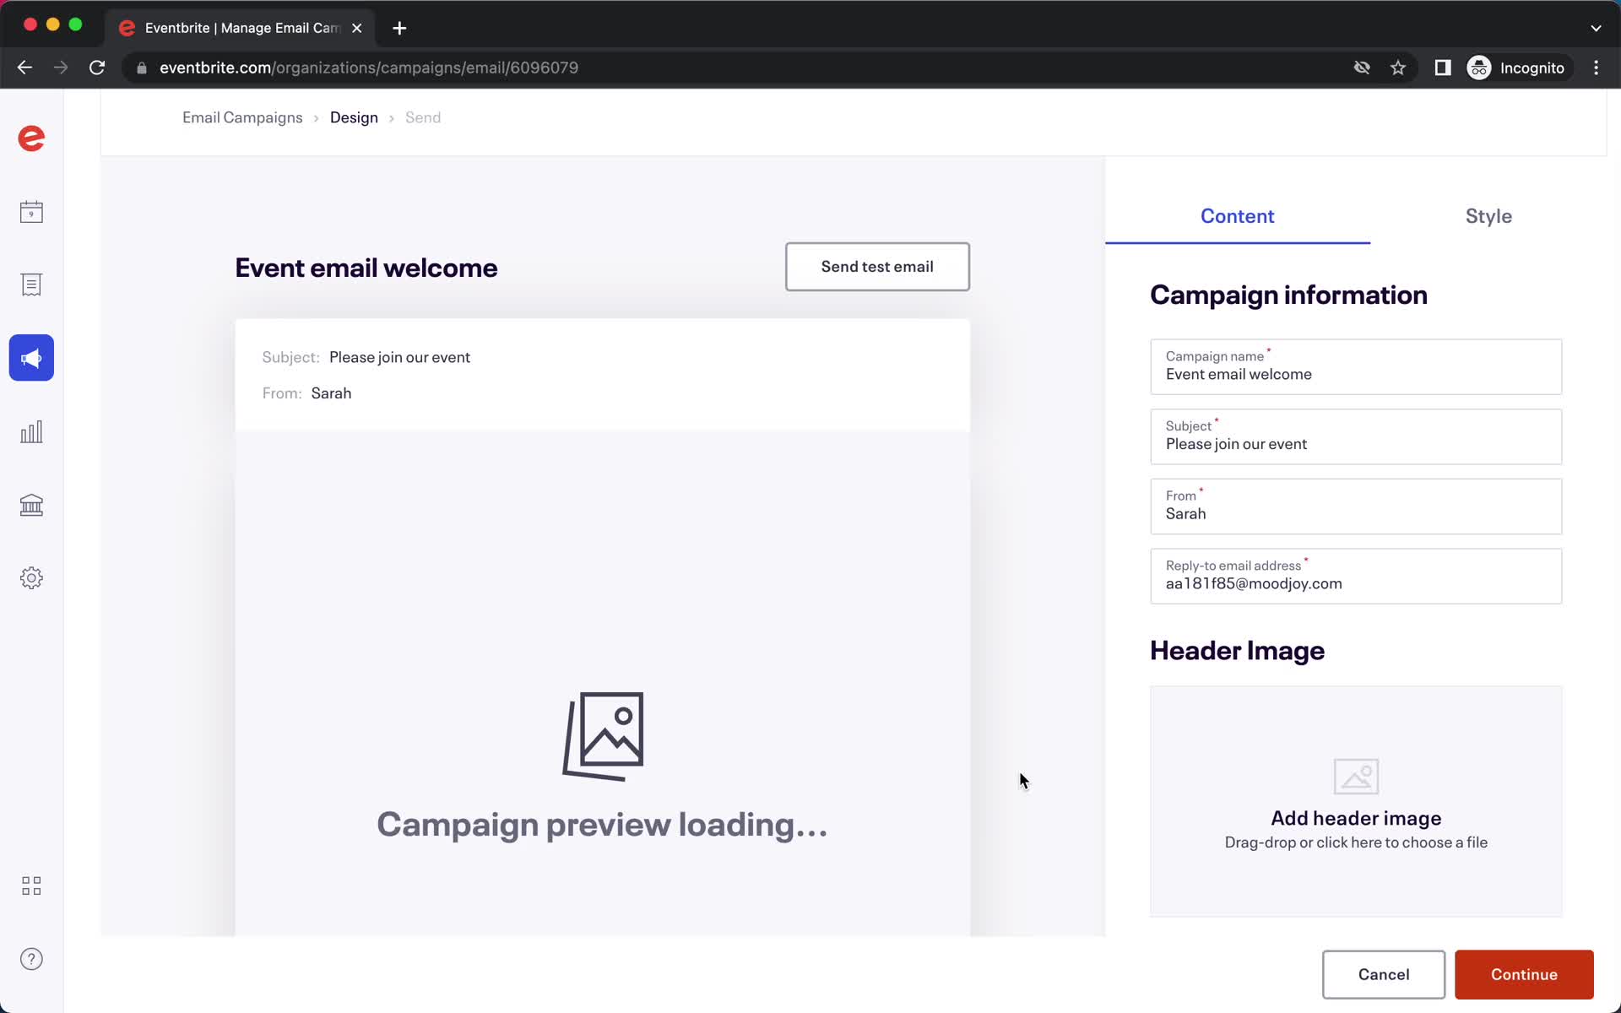The image size is (1621, 1013).
Task: Click the Send test email button
Action: pyautogui.click(x=877, y=267)
